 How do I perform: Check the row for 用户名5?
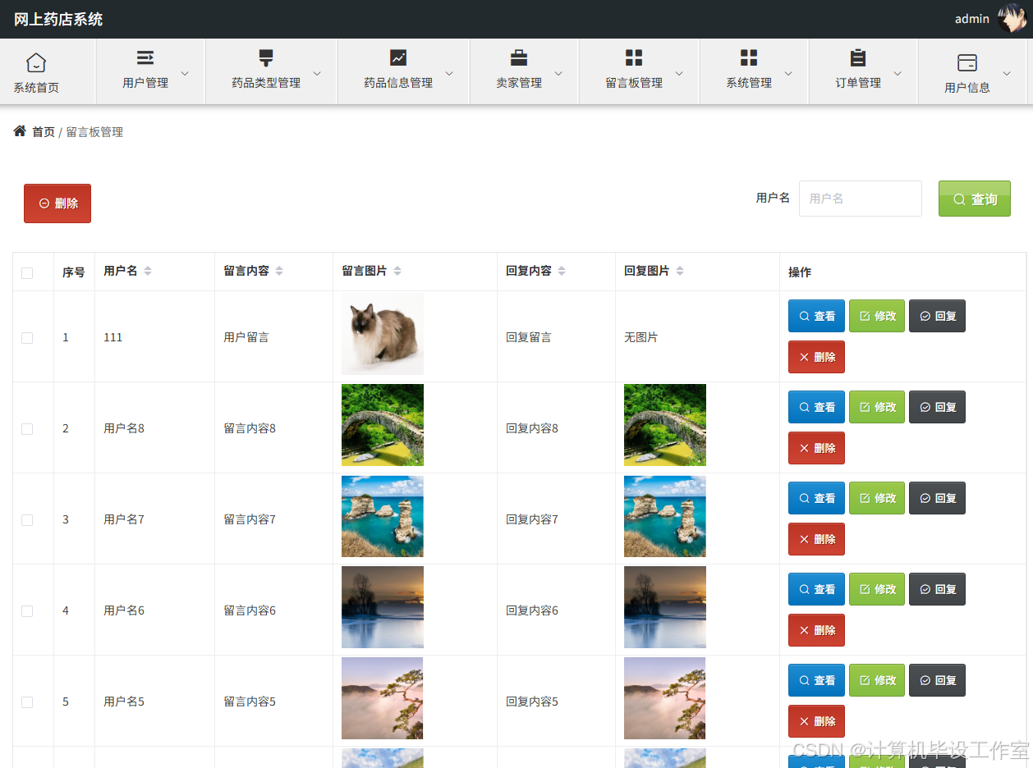pos(27,702)
